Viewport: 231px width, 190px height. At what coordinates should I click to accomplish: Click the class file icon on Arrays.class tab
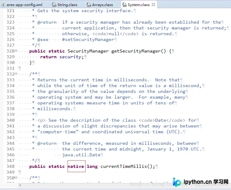tap(89, 5)
